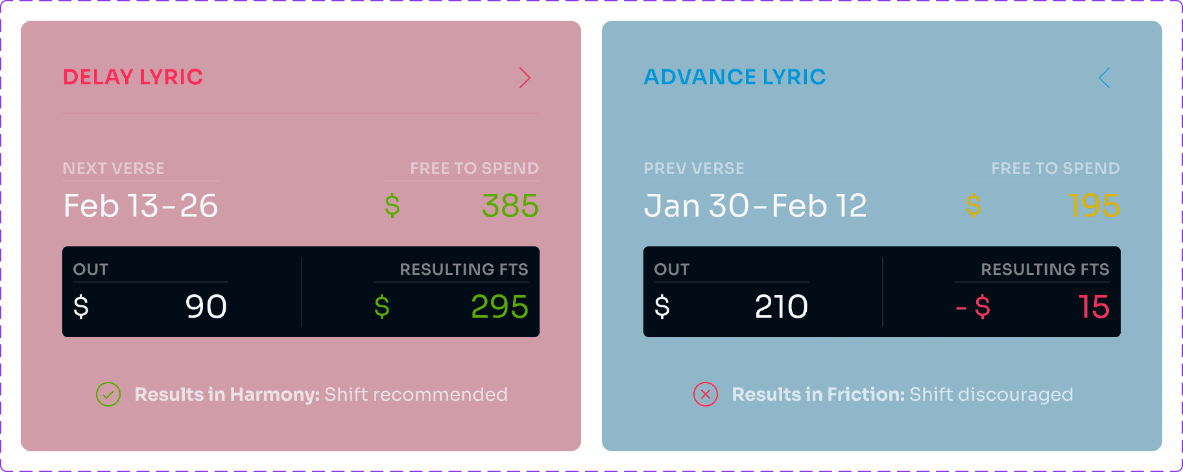
Task: Select the DELAY LYRIC heading
Action: (x=133, y=77)
